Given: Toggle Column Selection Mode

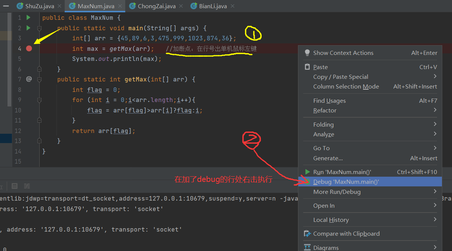Looking at the screenshot, I should (x=370, y=87).
